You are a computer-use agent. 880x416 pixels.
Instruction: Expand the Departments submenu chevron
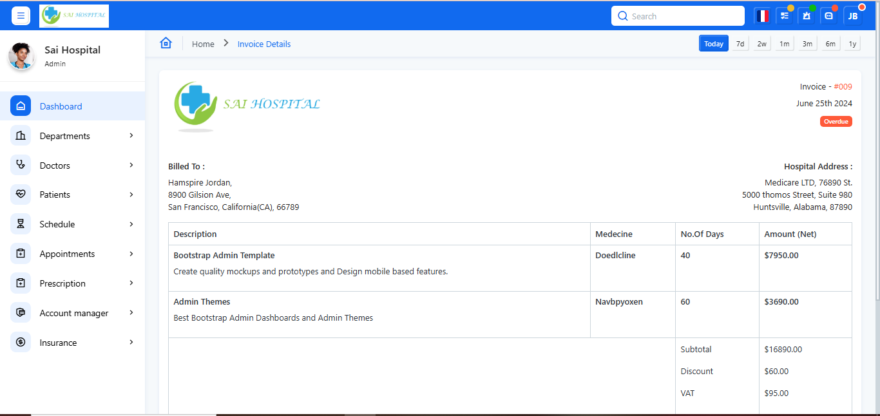[131, 136]
